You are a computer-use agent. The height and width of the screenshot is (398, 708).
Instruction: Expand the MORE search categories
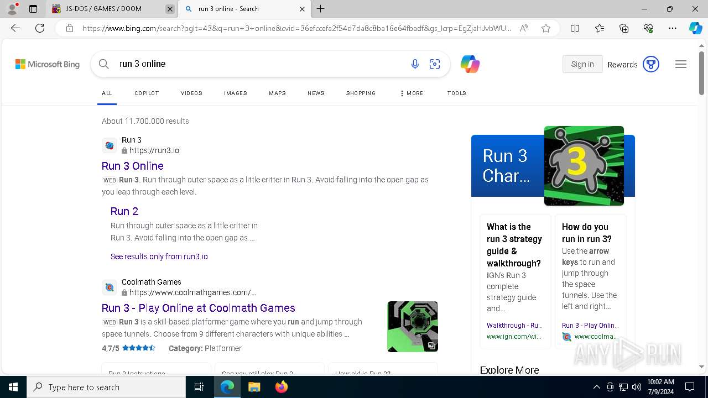pos(412,93)
